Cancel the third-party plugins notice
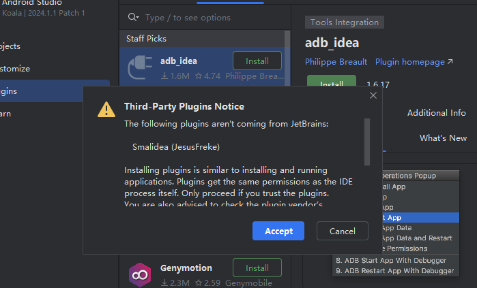The width and height of the screenshot is (477, 288). 343,231
